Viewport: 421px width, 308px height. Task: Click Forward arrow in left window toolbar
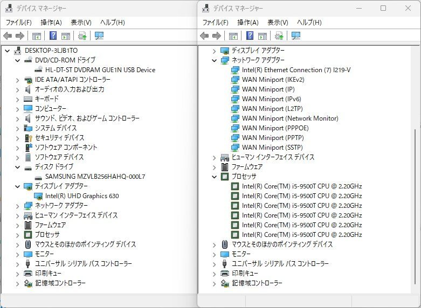20,36
